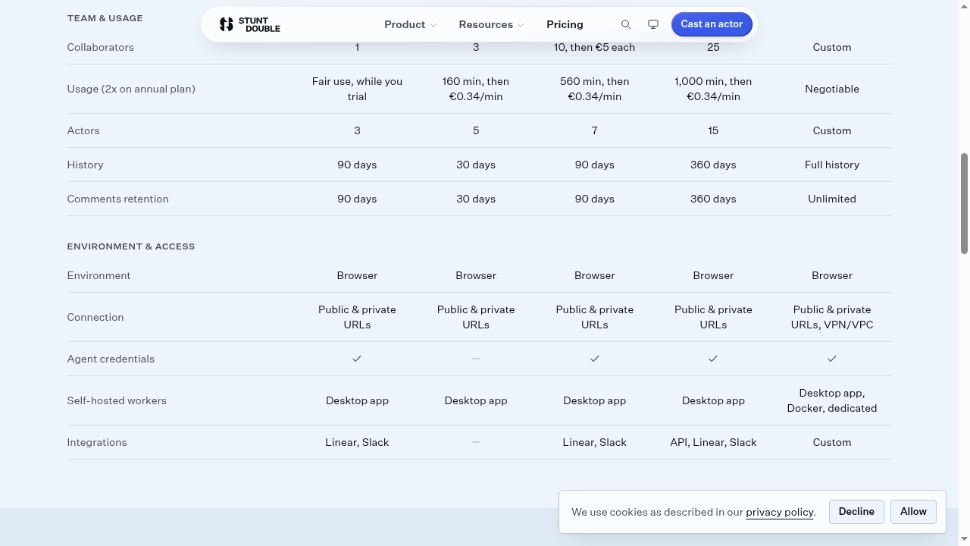The image size is (970, 546).
Task: Select the '160 min, then €0.34/min' cell
Action: [476, 89]
